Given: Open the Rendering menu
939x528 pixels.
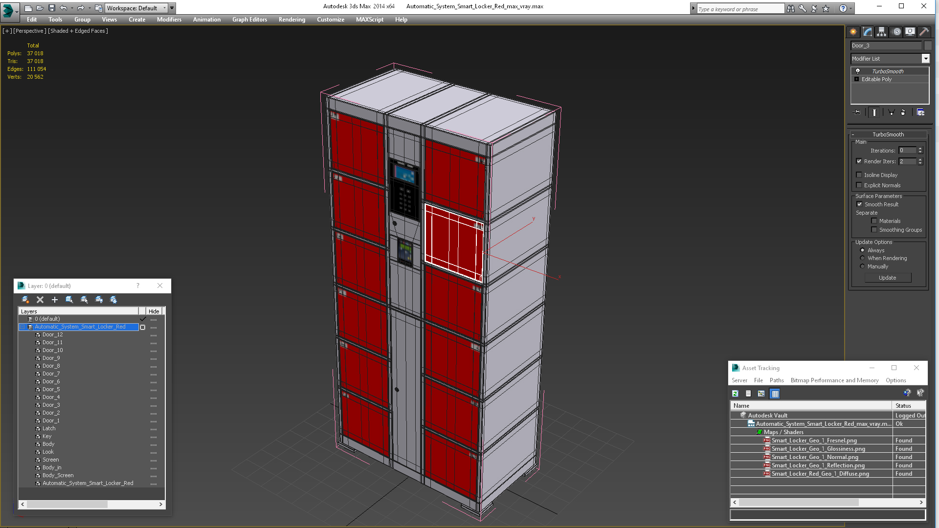Looking at the screenshot, I should 291,20.
